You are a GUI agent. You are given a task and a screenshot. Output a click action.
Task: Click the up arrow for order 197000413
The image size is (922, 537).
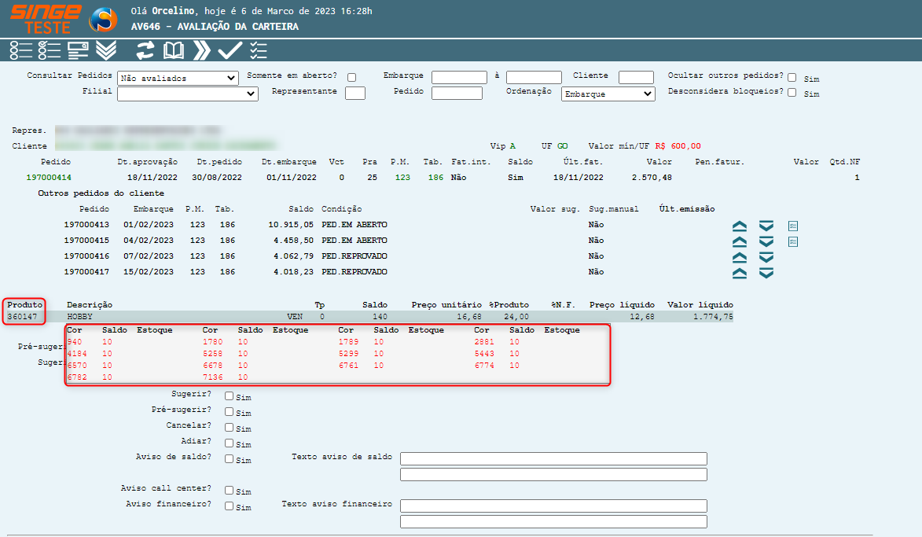pyautogui.click(x=739, y=226)
